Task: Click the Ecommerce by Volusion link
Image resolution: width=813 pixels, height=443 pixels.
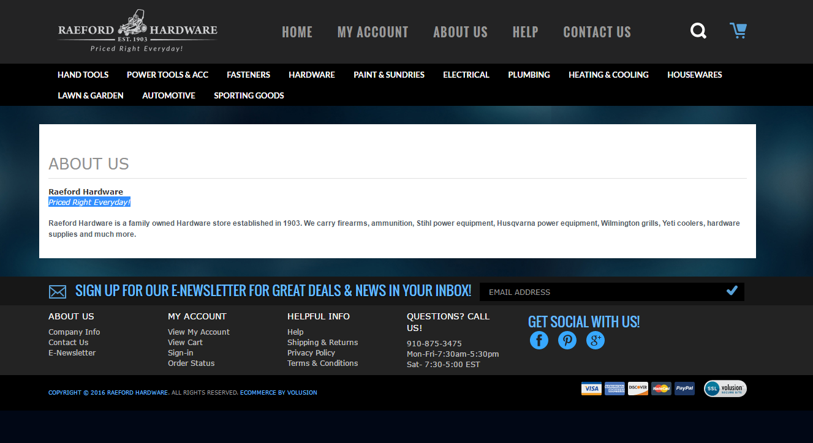Action: [279, 393]
